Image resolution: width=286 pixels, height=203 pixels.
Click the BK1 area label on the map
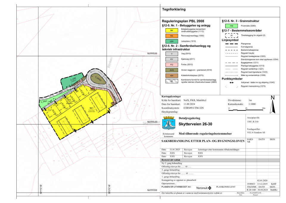tap(91, 108)
